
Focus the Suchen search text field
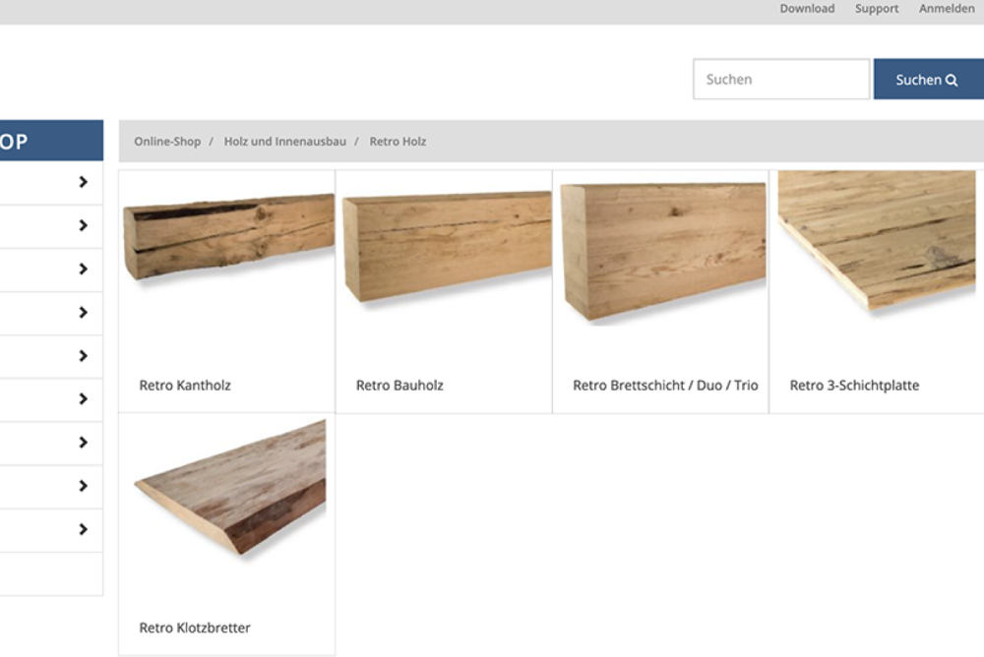click(x=780, y=80)
